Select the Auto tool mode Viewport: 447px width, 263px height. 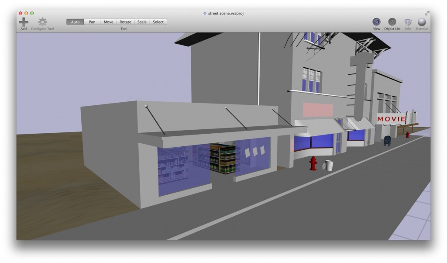75,22
